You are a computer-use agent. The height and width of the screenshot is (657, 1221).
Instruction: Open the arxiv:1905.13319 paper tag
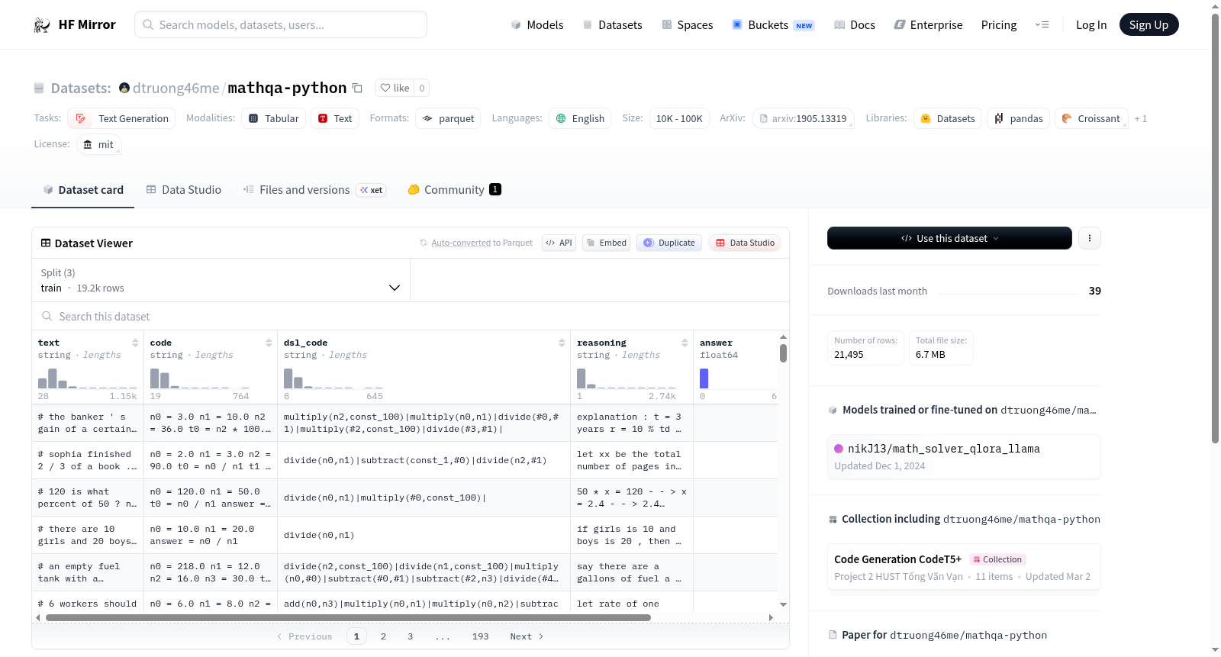(803, 118)
